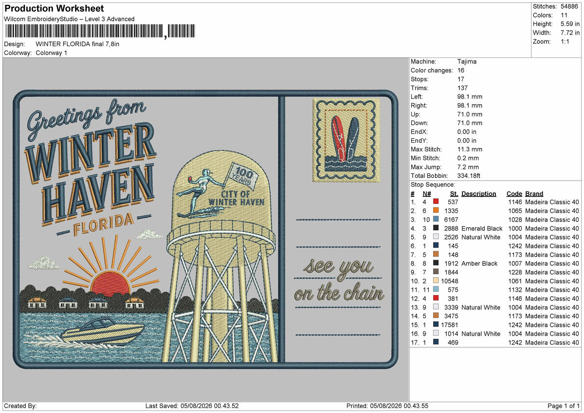Viewport: 584px width, 413px height.
Task: Click the Total Bobbin value 334.18ft
Action: (x=470, y=175)
